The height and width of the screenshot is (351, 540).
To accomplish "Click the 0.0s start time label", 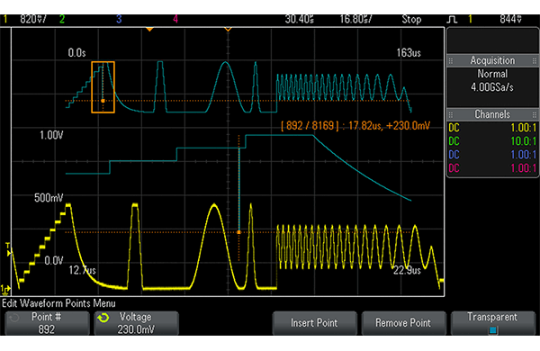I will [76, 53].
